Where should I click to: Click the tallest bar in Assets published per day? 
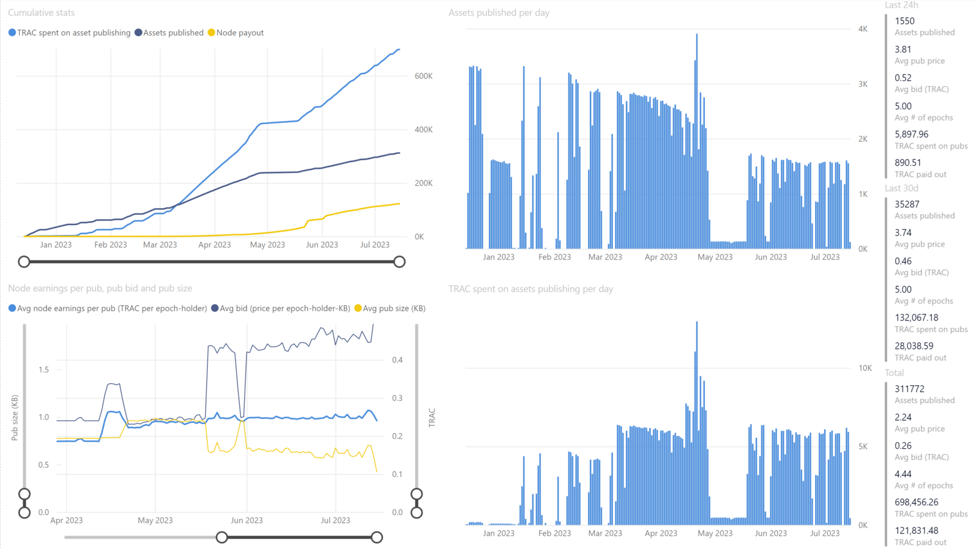696,141
